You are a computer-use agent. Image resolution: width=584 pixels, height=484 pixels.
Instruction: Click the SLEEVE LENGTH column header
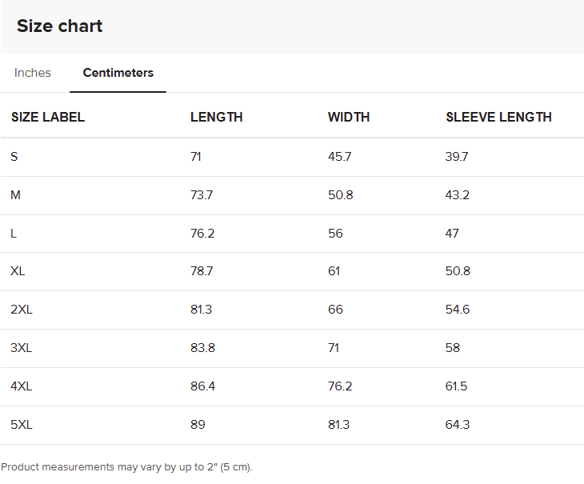(x=498, y=117)
